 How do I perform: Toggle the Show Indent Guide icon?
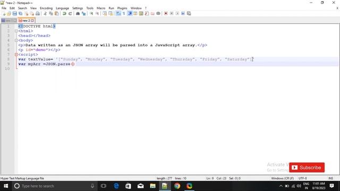130,13
